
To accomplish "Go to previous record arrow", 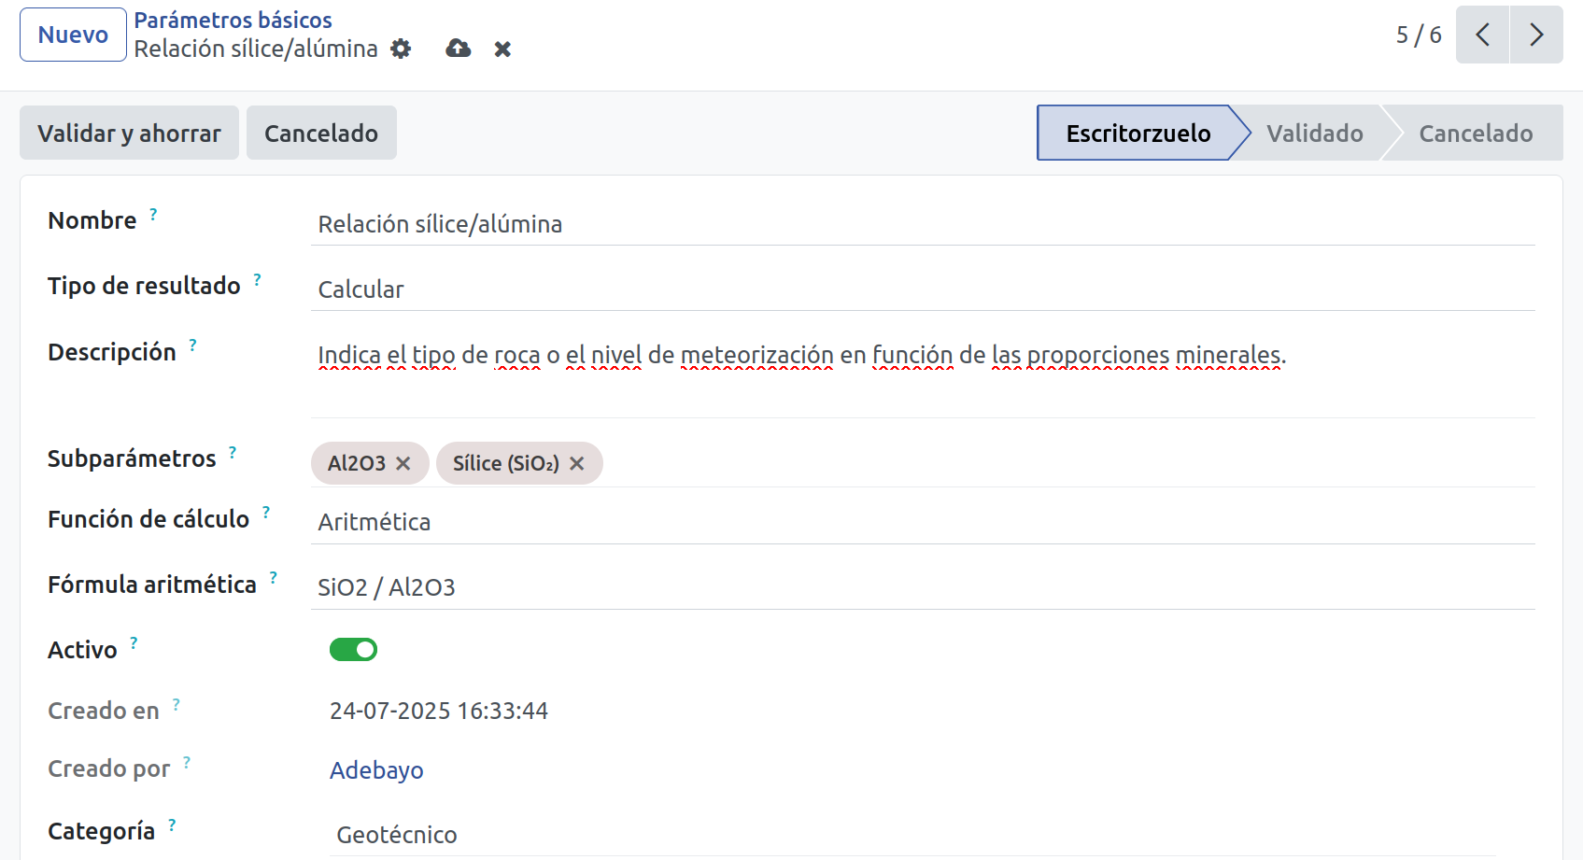I will click(x=1482, y=35).
